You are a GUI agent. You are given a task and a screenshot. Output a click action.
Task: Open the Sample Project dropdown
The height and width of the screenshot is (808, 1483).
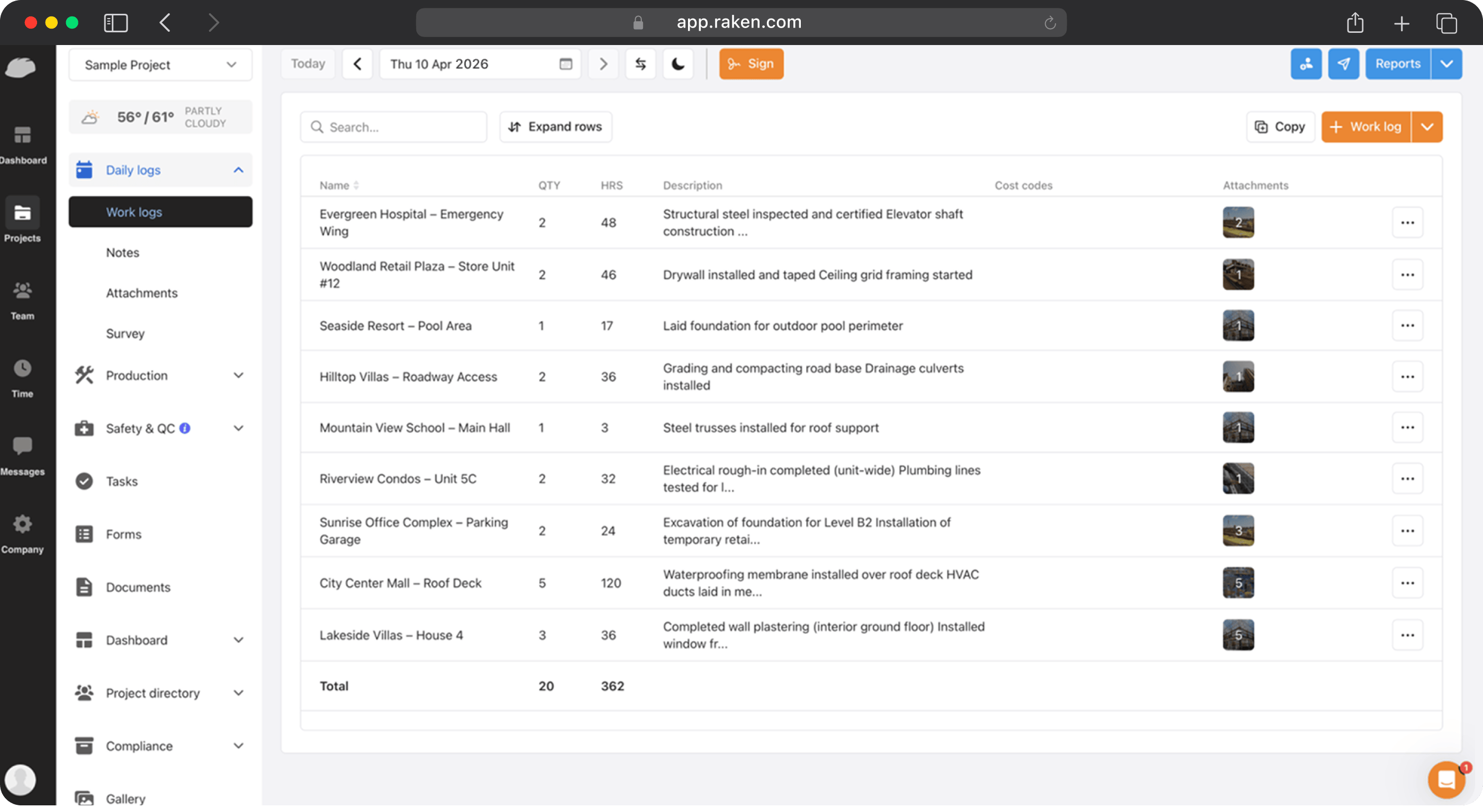click(160, 65)
